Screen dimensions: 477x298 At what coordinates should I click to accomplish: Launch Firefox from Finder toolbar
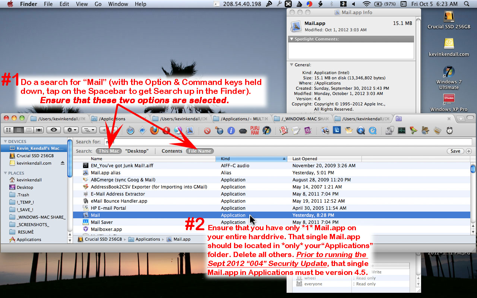[x=154, y=130]
